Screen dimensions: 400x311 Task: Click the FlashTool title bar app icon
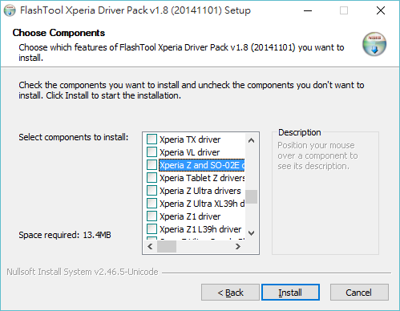10,10
